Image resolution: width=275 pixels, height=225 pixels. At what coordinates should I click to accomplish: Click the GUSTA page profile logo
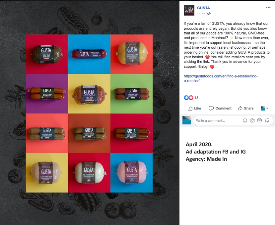coord(189,10)
